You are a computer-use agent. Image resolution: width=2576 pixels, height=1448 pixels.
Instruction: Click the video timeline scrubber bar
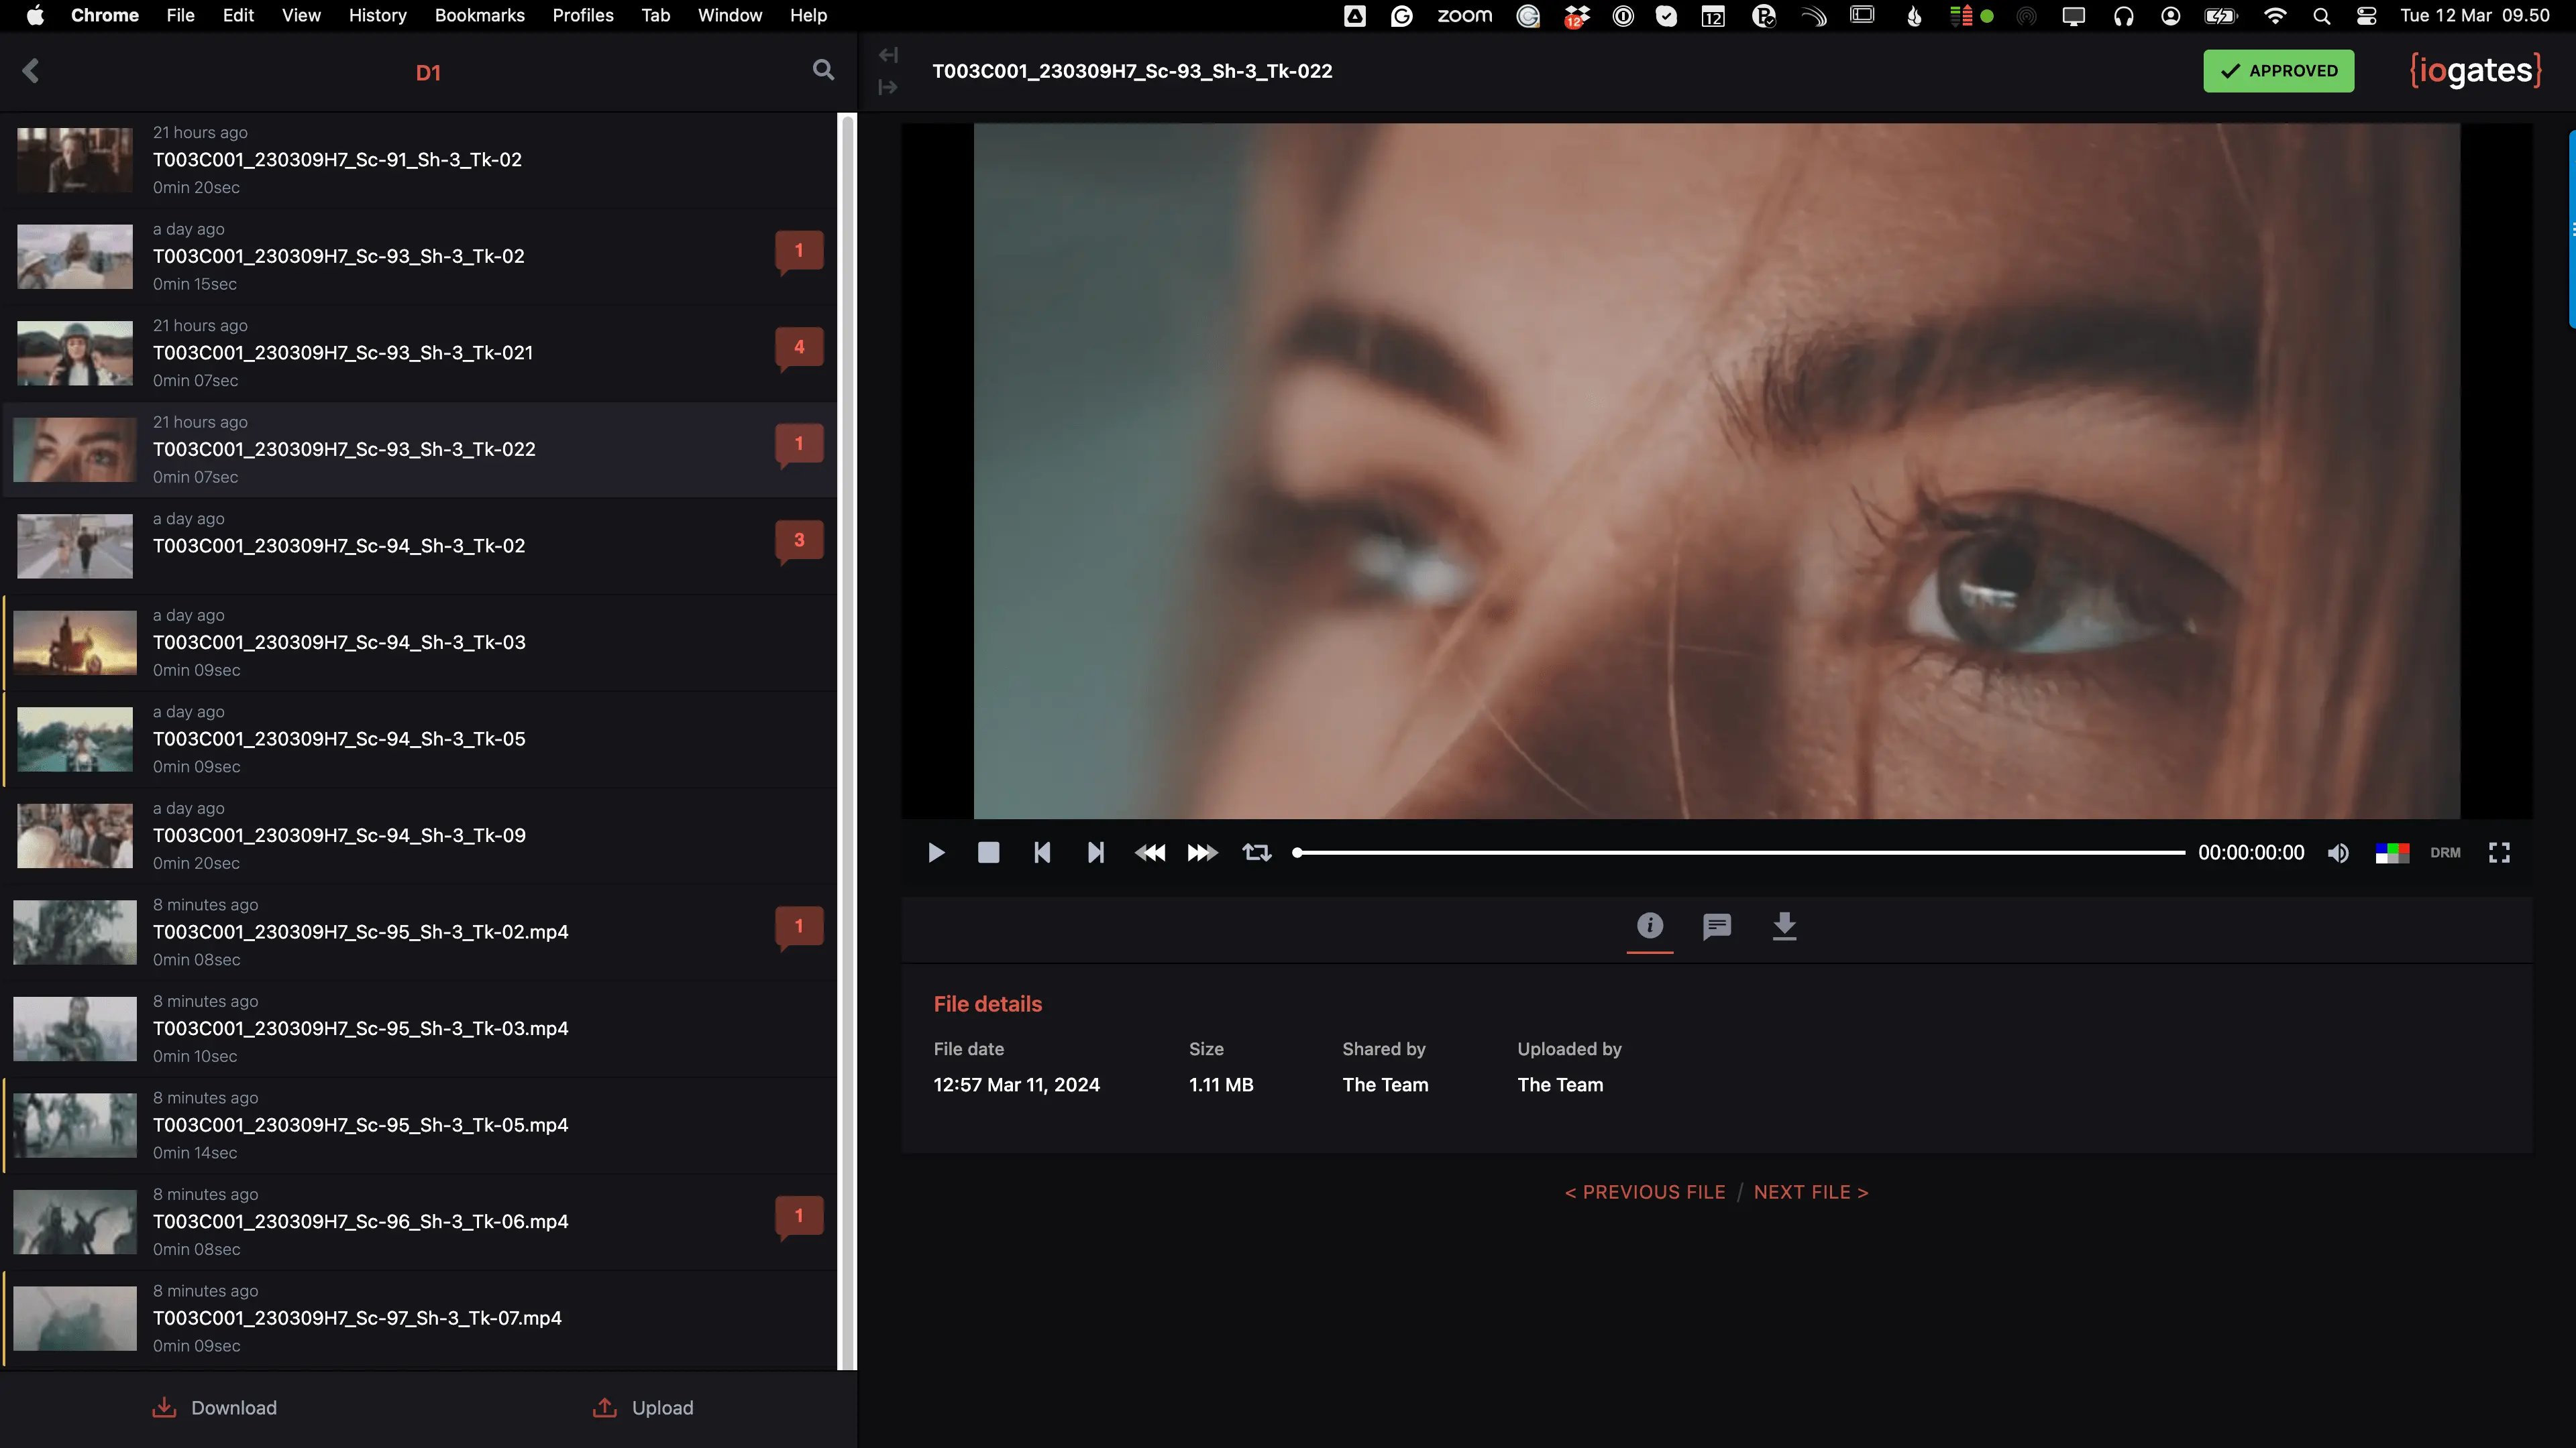(1740, 853)
